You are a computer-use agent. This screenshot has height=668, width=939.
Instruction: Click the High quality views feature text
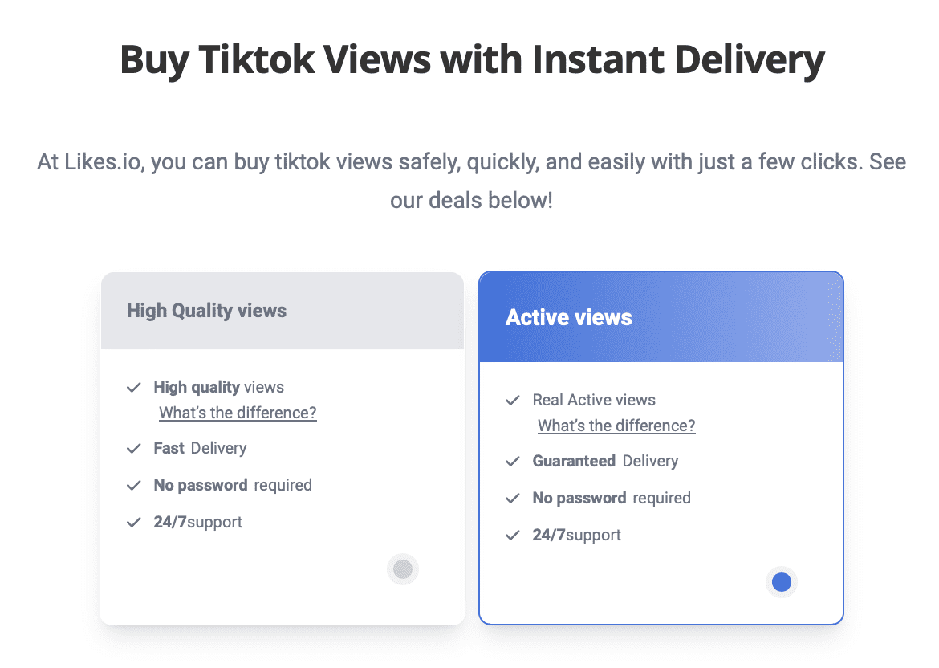click(218, 388)
